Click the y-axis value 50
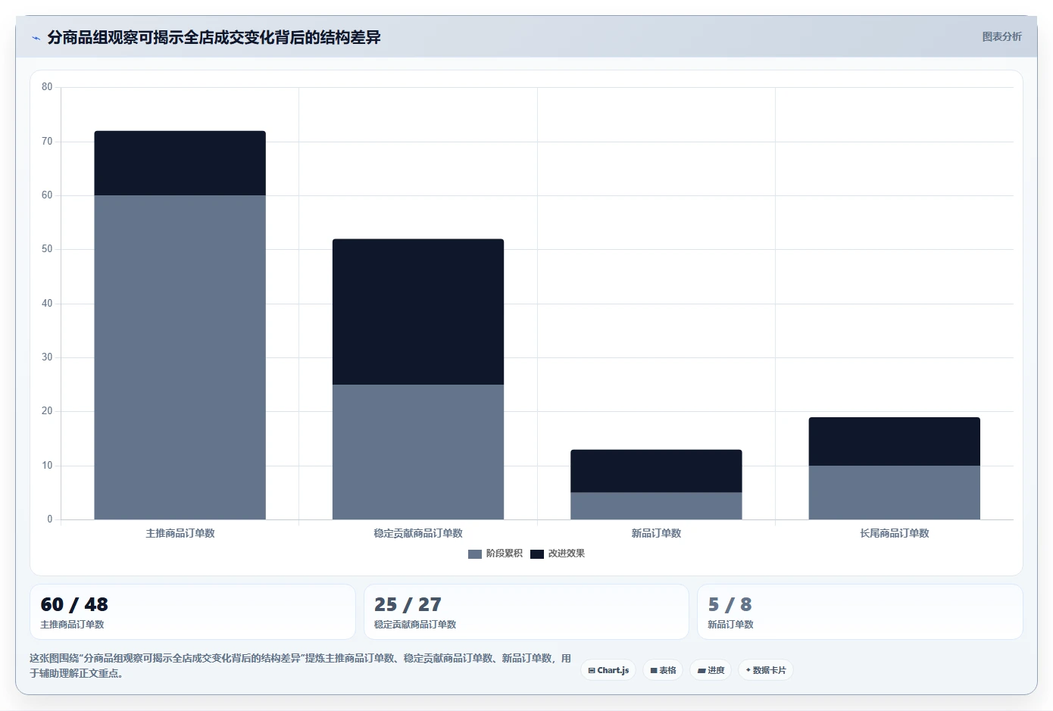The height and width of the screenshot is (711, 1053). pos(47,249)
